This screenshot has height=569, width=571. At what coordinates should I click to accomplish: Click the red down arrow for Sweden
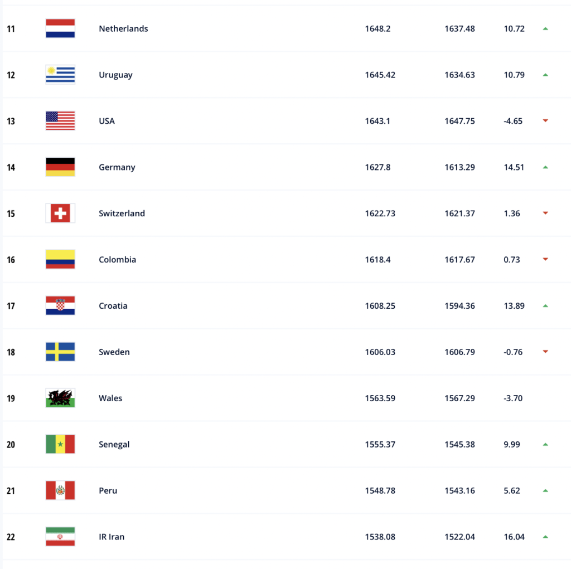545,351
